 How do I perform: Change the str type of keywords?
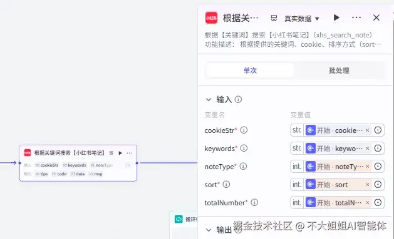pyautogui.click(x=297, y=148)
